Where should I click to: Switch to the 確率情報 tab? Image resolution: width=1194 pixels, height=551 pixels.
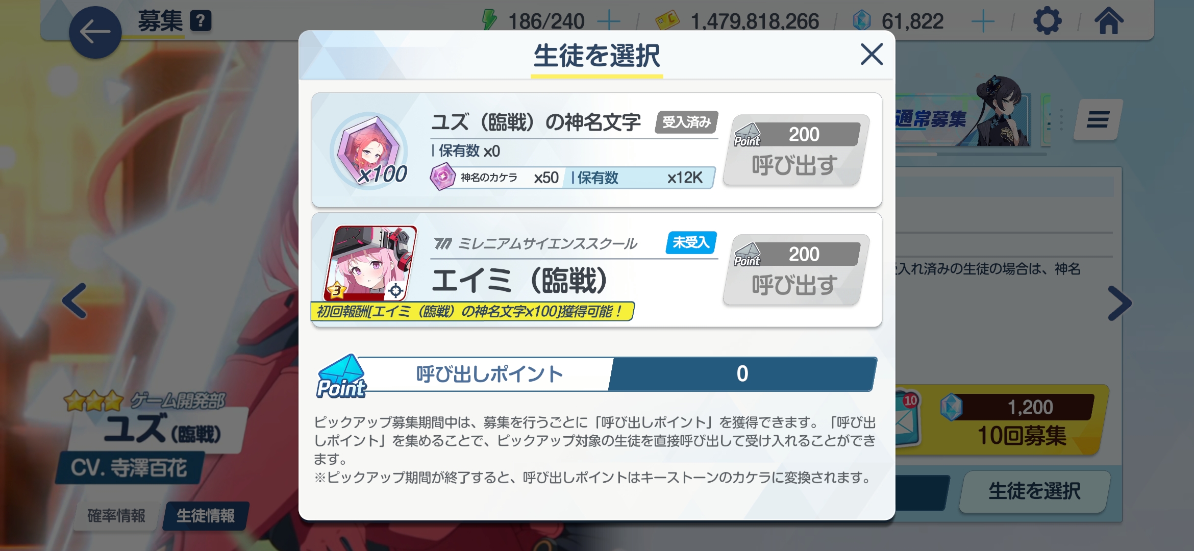[x=116, y=516]
